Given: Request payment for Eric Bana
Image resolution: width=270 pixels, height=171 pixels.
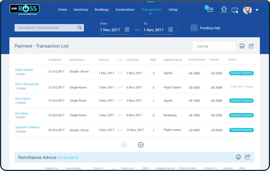Looking at the screenshot, I should click(x=241, y=115).
